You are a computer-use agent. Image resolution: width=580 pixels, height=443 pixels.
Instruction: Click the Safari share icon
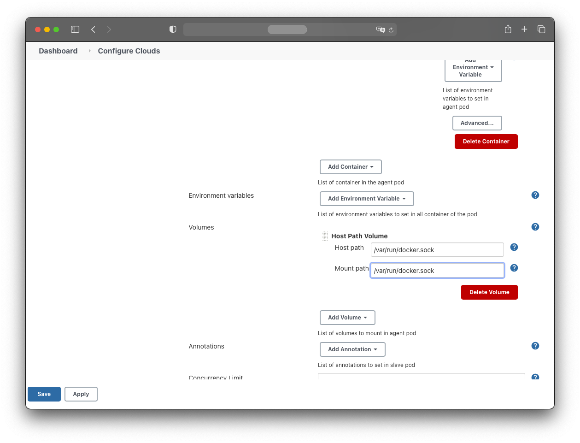(x=508, y=30)
